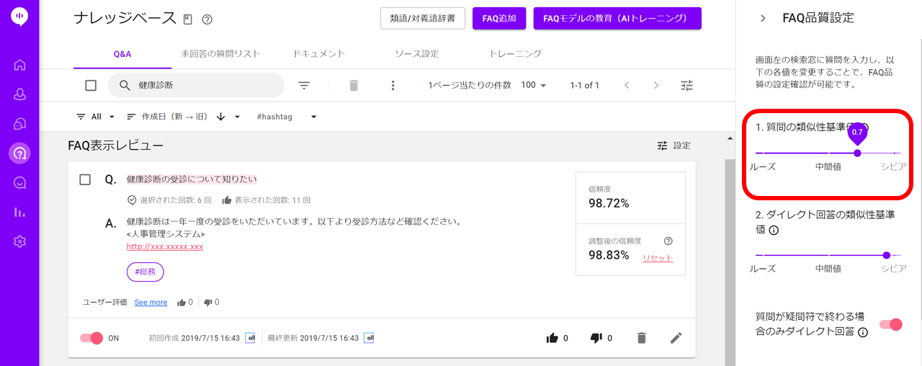922x366 pixels.
Task: Switch to the トレーニング tab
Action: point(515,54)
